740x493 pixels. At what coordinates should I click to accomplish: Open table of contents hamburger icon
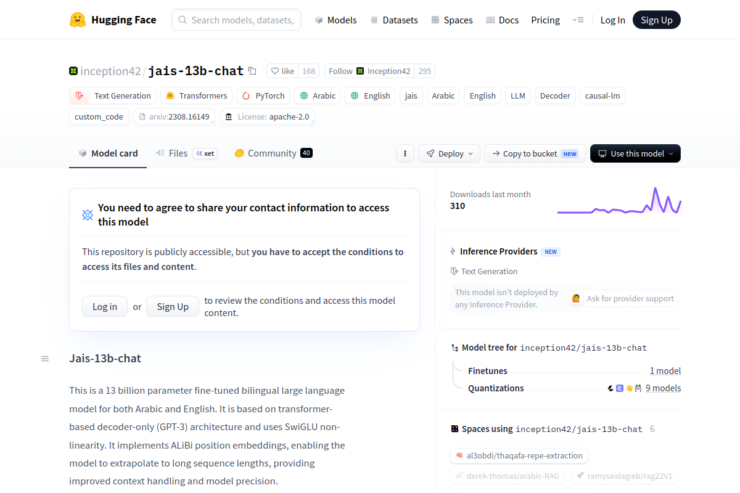(45, 359)
